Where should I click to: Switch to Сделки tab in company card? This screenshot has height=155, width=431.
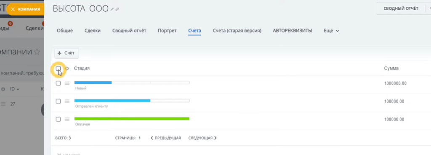click(92, 31)
